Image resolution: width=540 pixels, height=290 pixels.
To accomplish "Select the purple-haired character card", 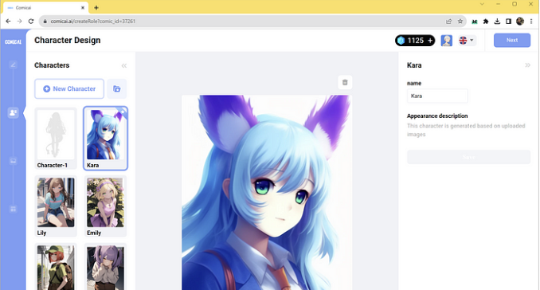I will coord(105,267).
